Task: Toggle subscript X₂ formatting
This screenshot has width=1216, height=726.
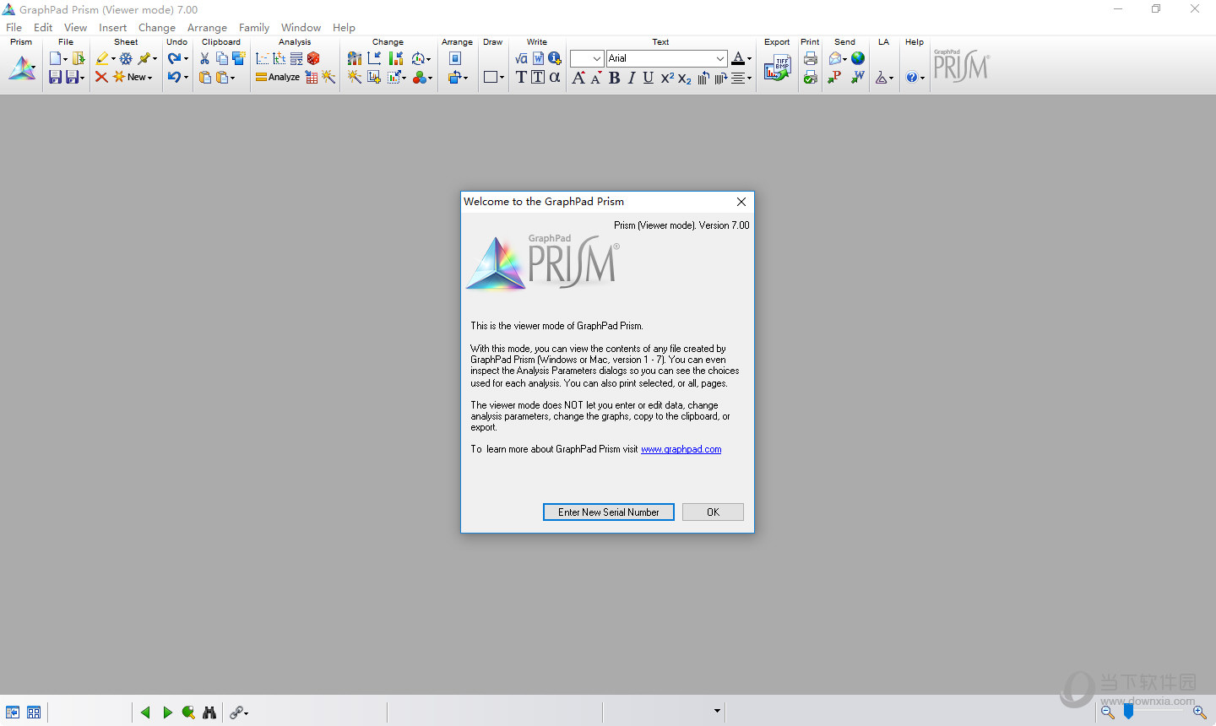Action: pos(685,78)
